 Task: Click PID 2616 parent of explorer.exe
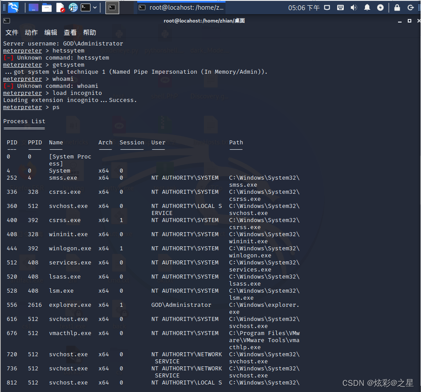pyautogui.click(x=35, y=305)
